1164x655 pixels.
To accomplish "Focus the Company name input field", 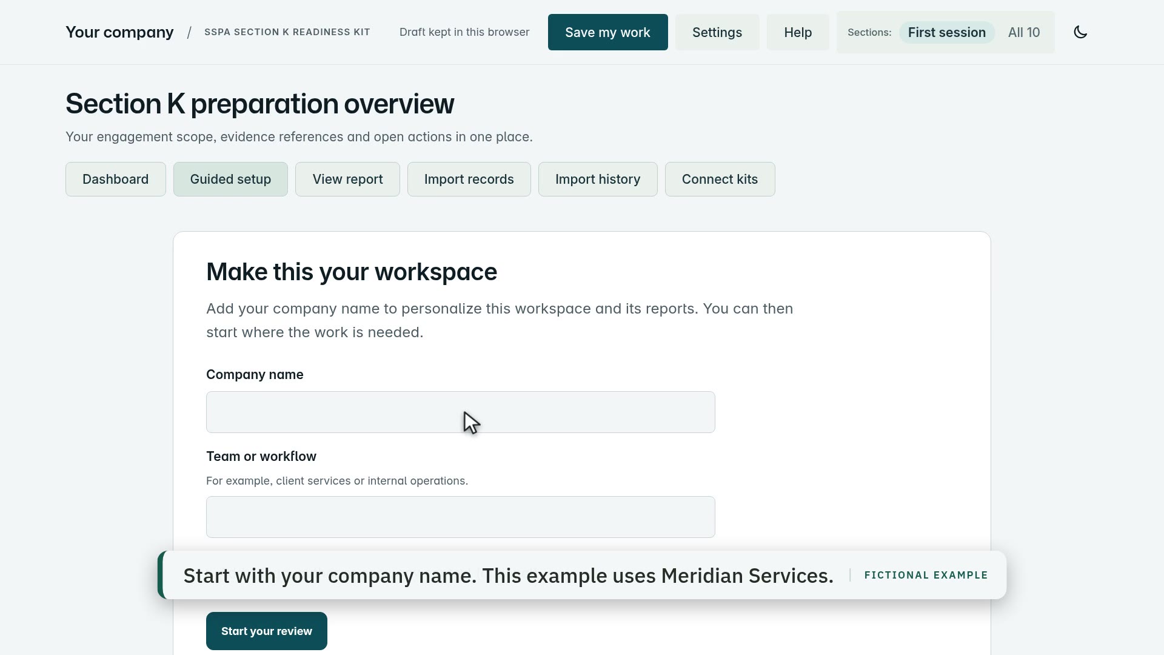I will click(460, 412).
